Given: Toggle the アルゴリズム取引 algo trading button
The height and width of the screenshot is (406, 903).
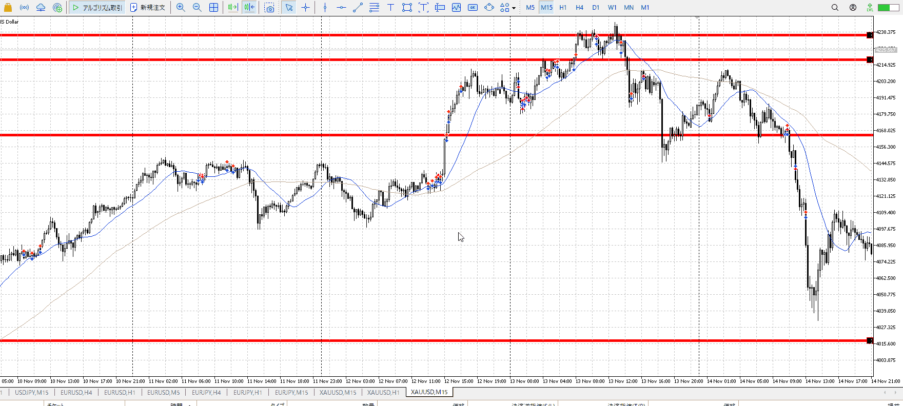Looking at the screenshot, I should 97,8.
